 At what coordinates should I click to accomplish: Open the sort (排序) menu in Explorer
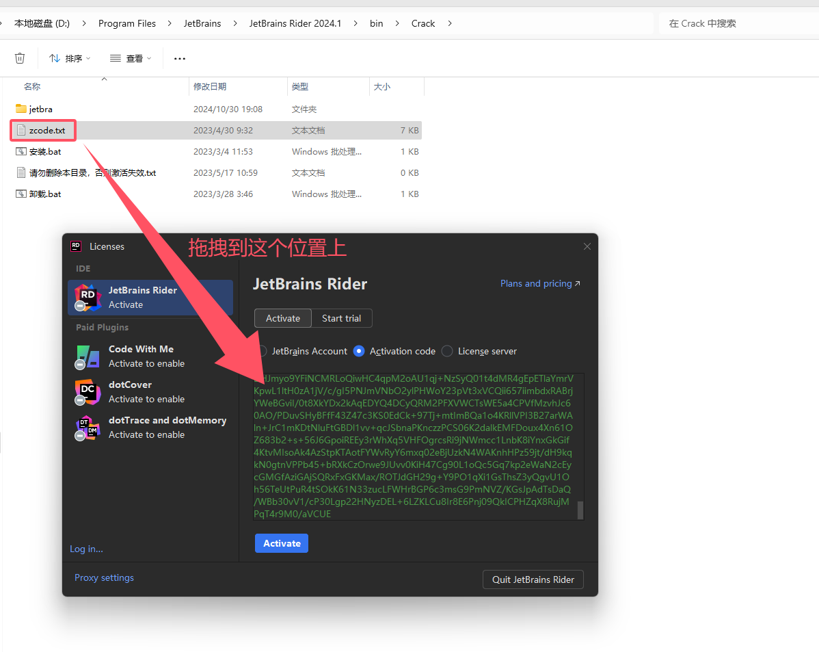coord(70,58)
